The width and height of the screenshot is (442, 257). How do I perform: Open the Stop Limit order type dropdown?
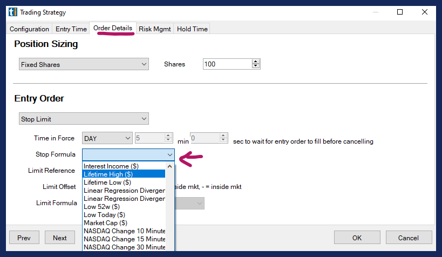coord(84,119)
